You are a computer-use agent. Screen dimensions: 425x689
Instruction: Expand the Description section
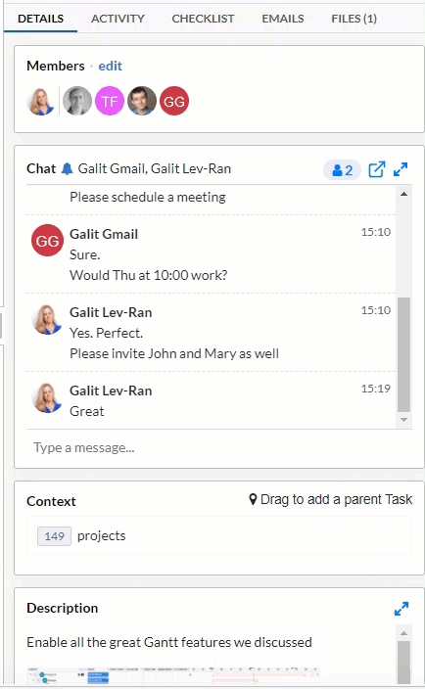(401, 609)
